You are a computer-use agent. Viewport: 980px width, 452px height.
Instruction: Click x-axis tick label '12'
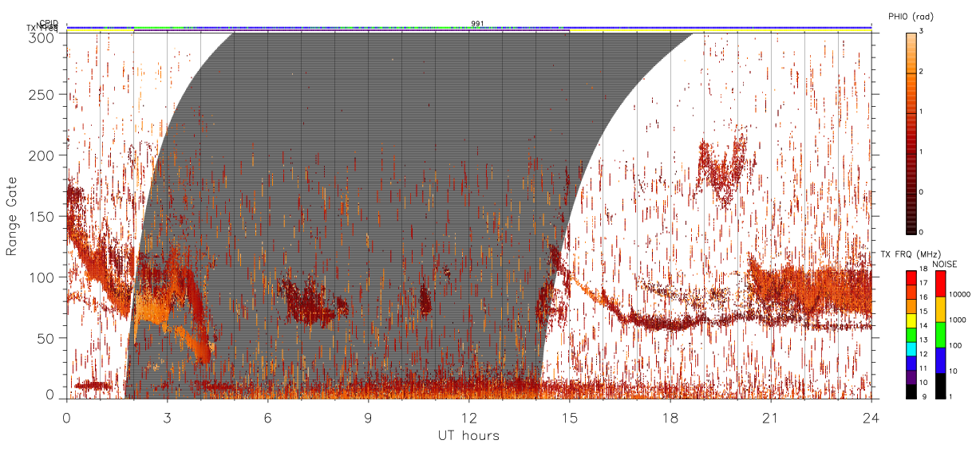coord(468,418)
